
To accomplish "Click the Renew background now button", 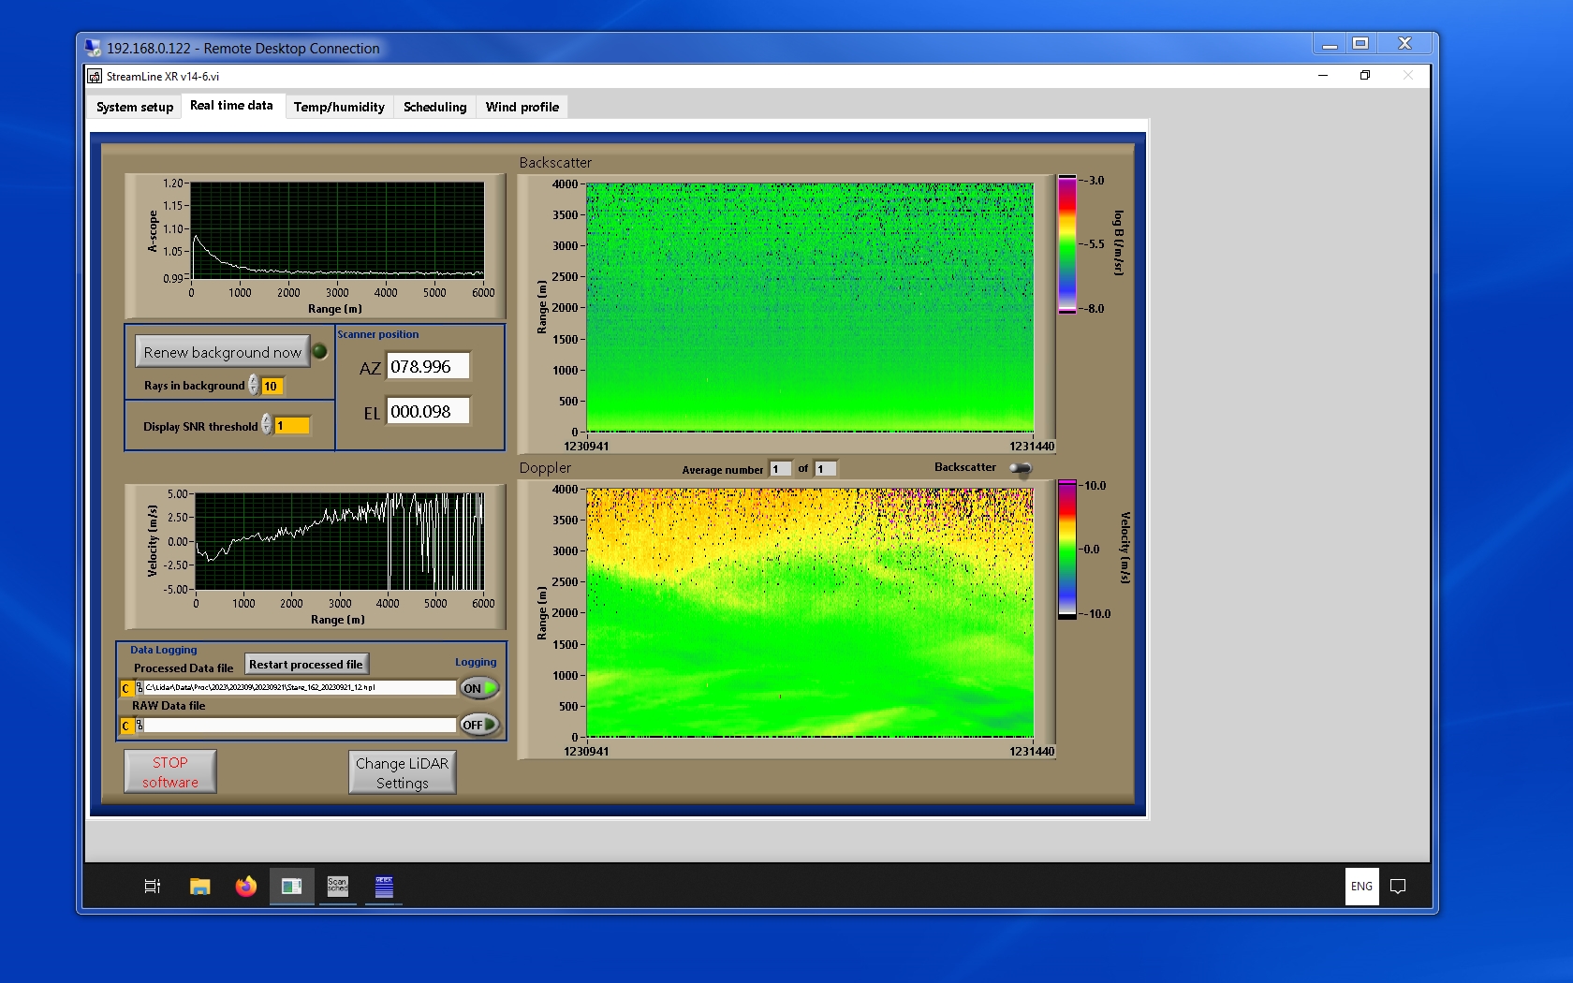I will coord(223,352).
